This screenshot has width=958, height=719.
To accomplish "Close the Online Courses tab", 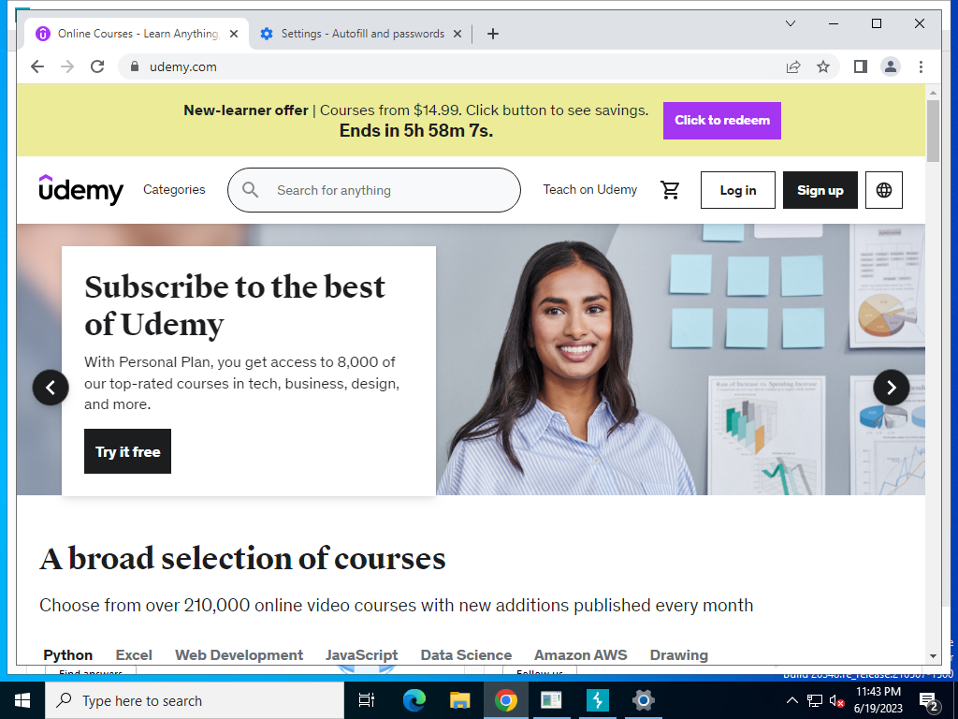I will click(233, 34).
